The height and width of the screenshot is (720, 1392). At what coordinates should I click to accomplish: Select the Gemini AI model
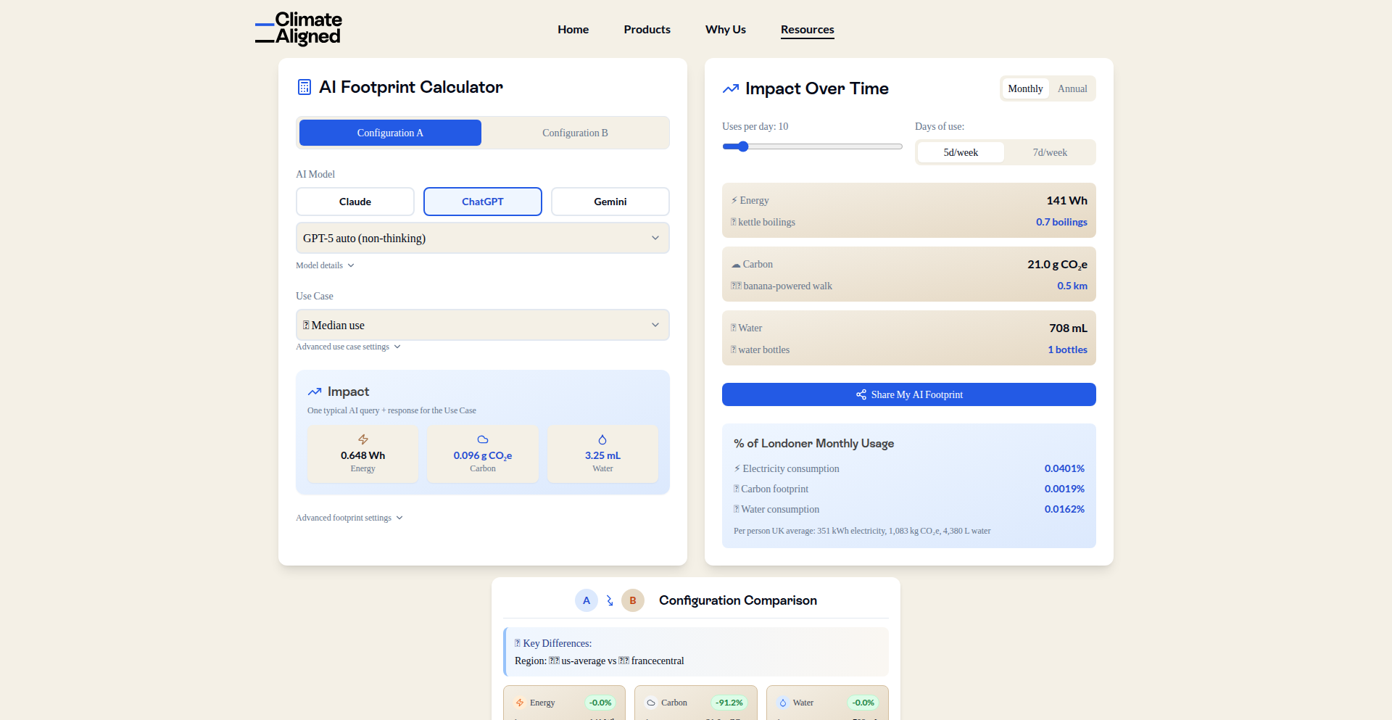(610, 202)
